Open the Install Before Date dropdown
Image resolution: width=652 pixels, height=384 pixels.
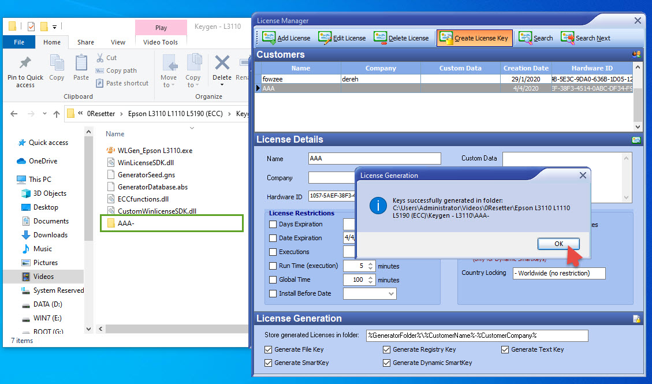point(391,294)
